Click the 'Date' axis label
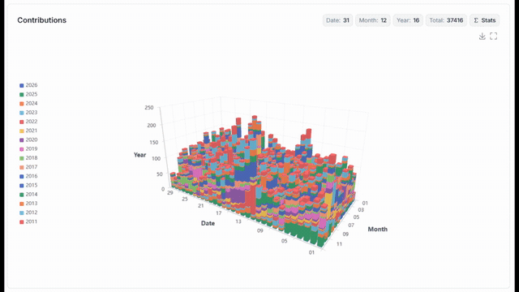 [x=208, y=224]
